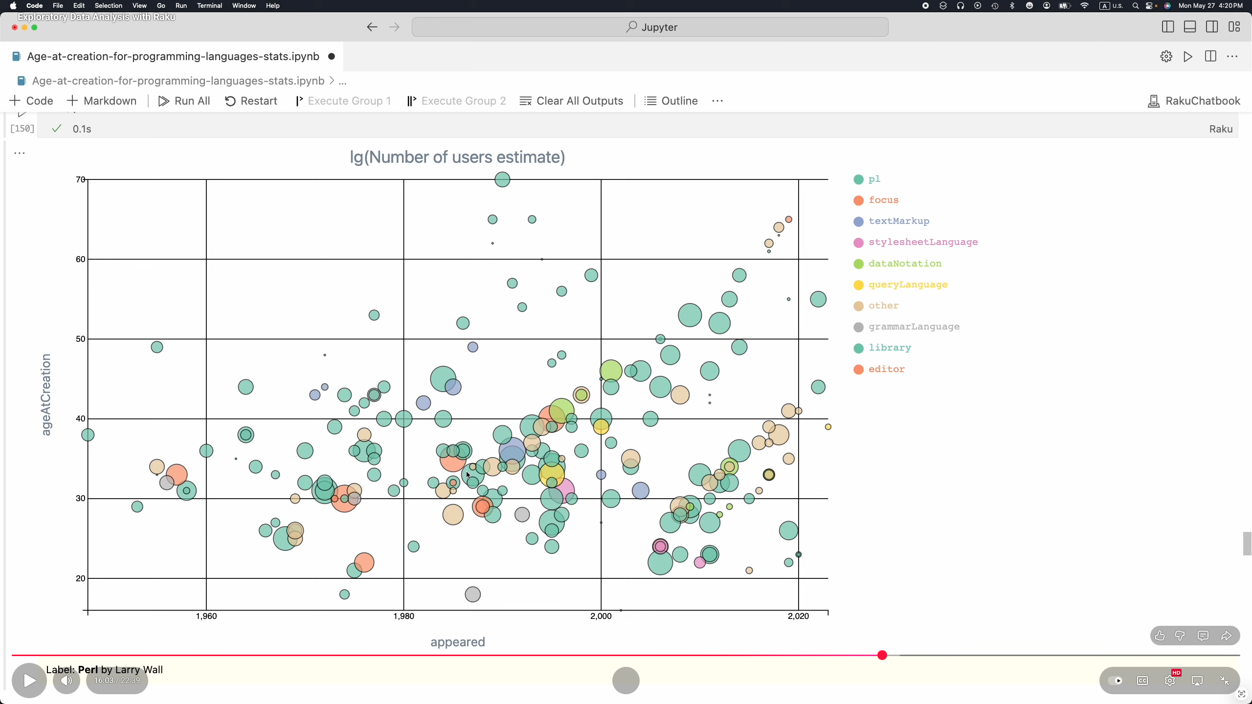
Task: Open notebook settings gear icon
Action: tap(1166, 56)
